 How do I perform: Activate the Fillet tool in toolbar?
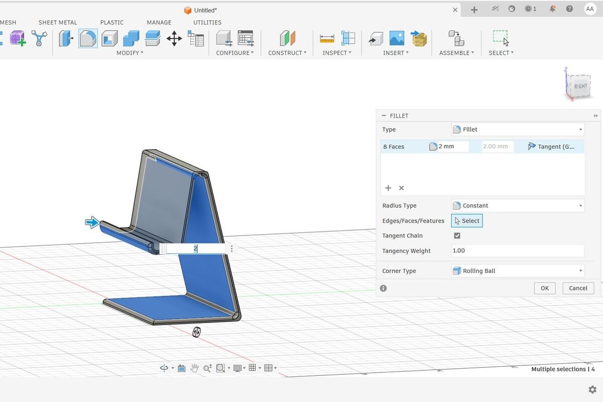(88, 38)
